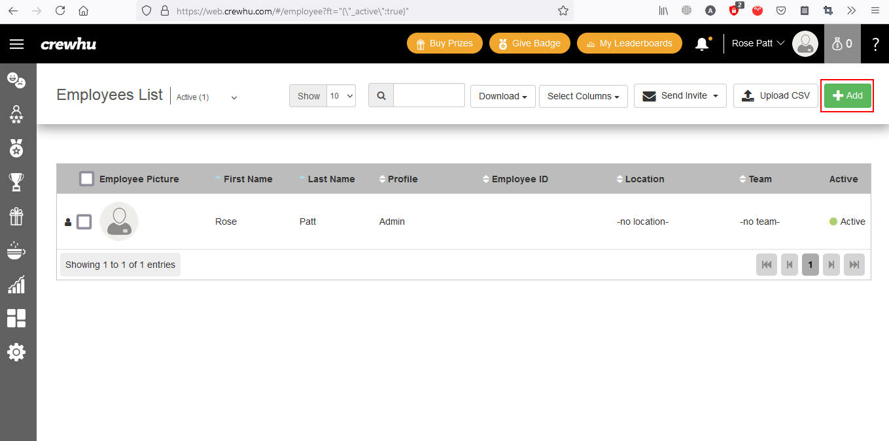889x441 pixels.
Task: Open the gift prizes sidebar icon
Action: (16, 216)
